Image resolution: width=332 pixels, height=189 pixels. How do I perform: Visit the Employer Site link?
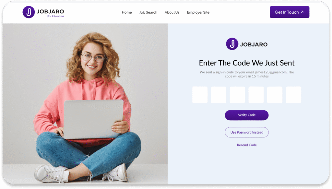click(x=198, y=12)
